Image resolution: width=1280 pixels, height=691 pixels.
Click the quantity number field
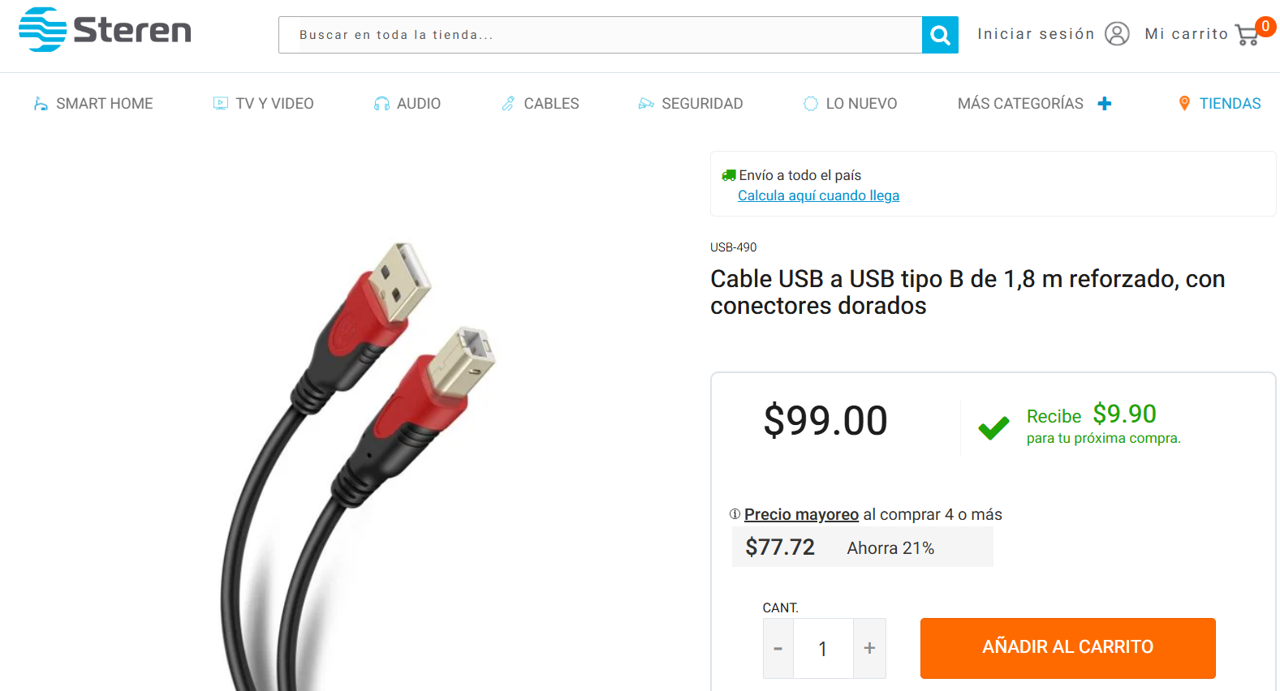coord(823,648)
